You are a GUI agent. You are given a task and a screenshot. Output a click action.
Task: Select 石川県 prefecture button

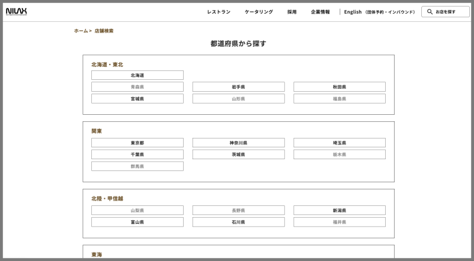(238, 222)
